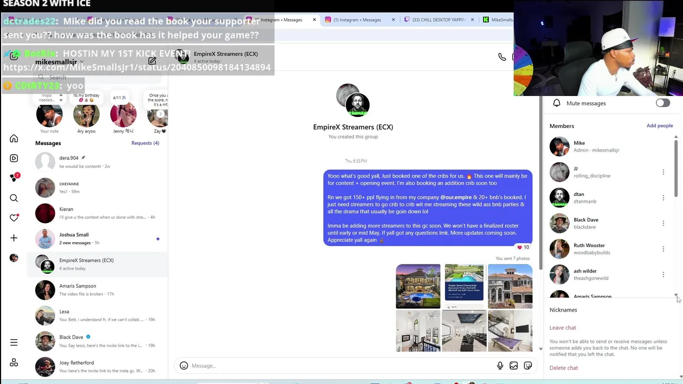This screenshot has width=683, height=384.
Task: Show next notes with the arrow chevron
Action: point(160,114)
